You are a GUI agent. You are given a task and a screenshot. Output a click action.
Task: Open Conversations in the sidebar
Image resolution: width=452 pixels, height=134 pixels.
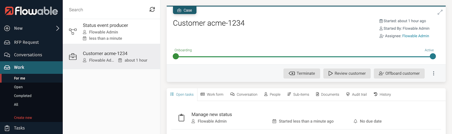28,55
